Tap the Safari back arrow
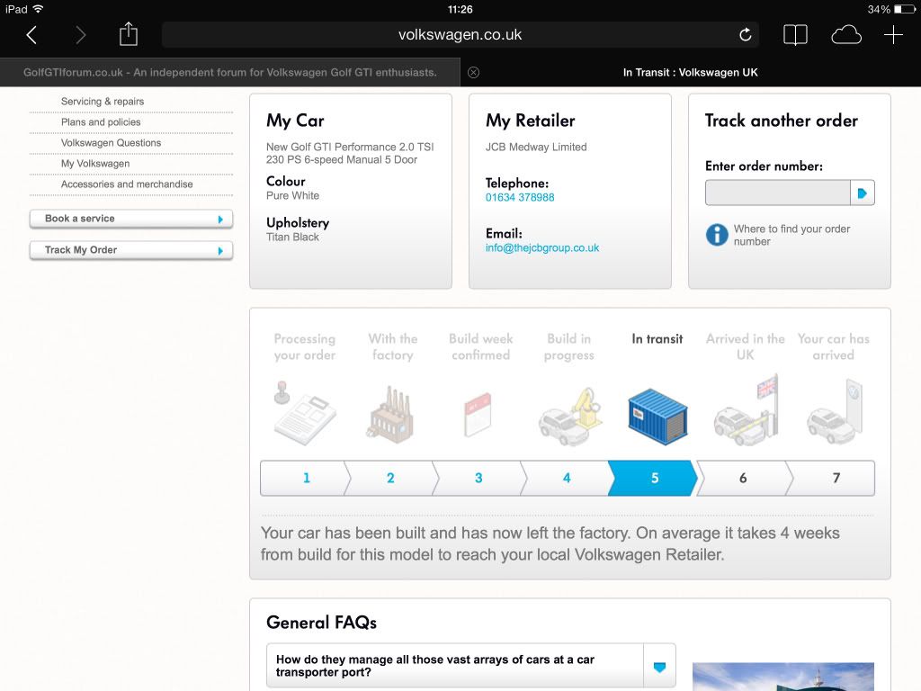921x691 pixels. (31, 35)
